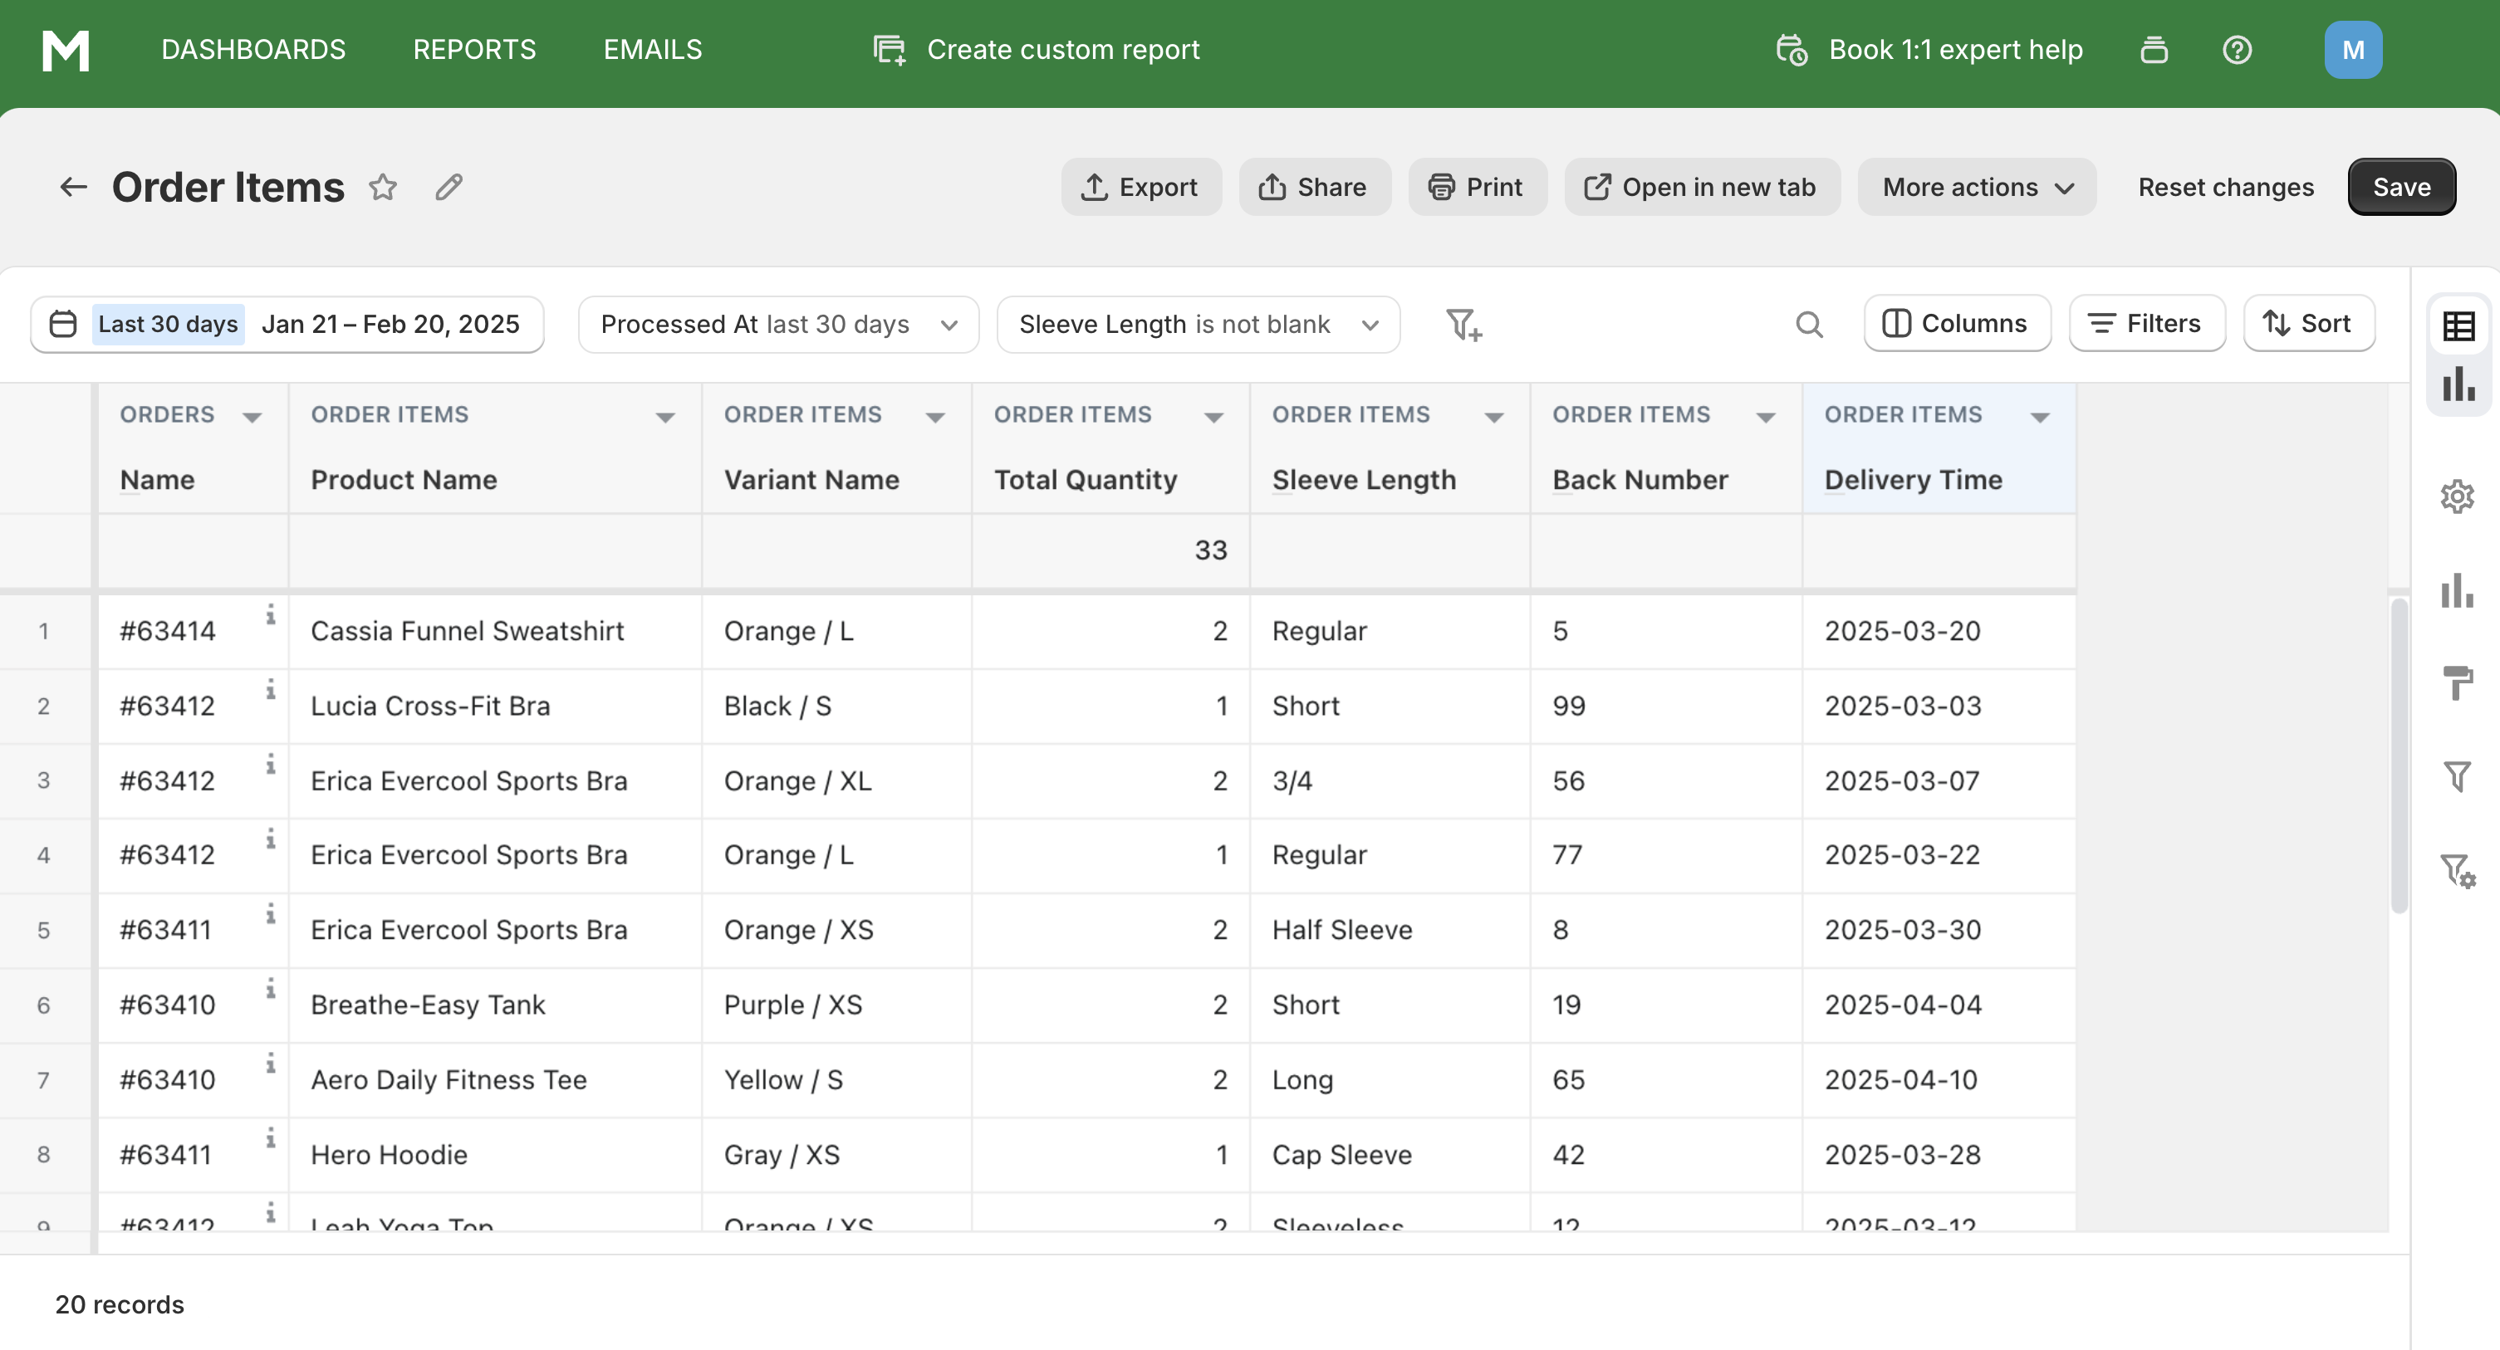Expand the More actions dropdown
Image resolution: width=2500 pixels, height=1350 pixels.
pyautogui.click(x=1977, y=187)
